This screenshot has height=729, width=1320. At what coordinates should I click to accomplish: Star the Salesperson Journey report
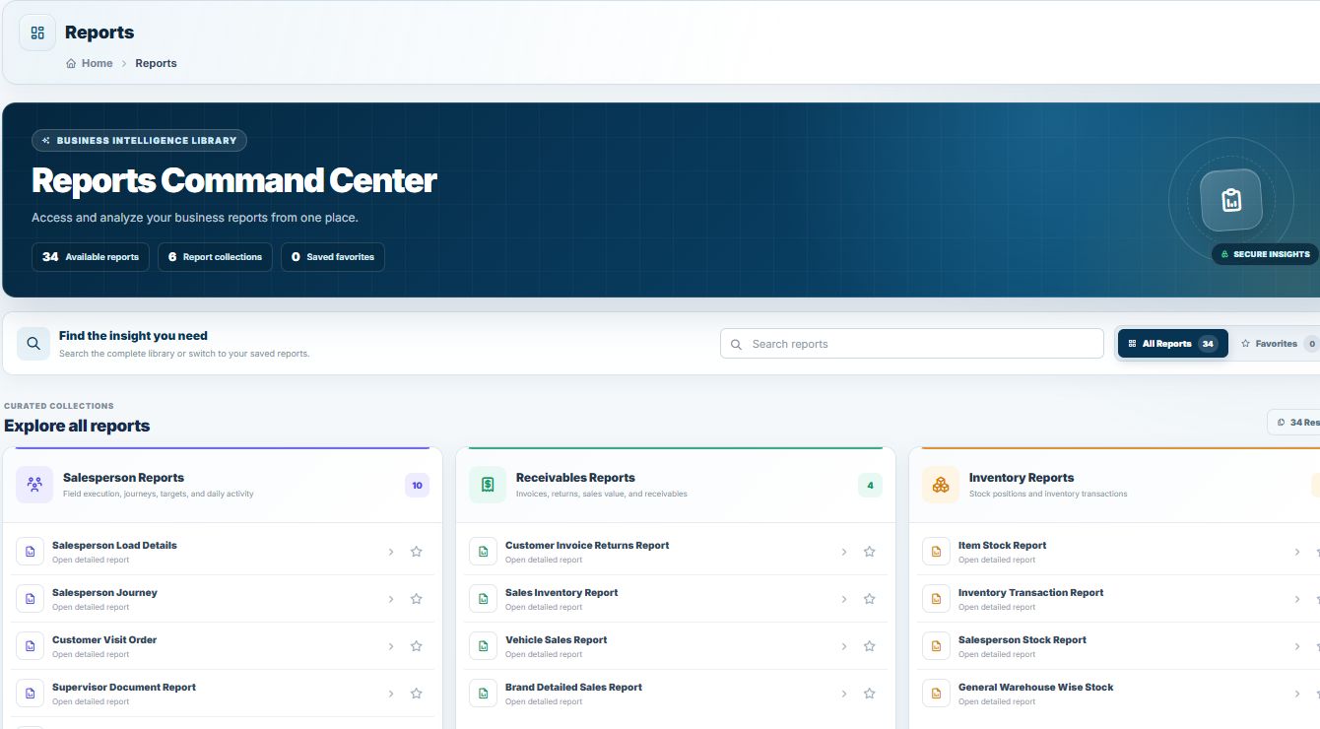coord(417,599)
